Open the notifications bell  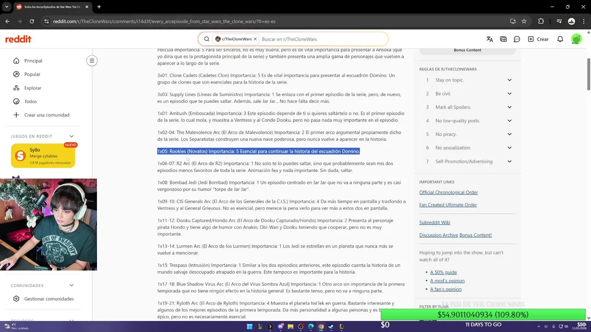(560, 39)
